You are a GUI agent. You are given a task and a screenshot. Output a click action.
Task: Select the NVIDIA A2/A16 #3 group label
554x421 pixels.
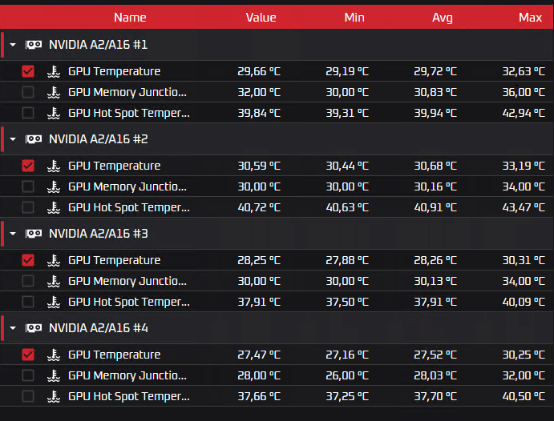point(99,234)
